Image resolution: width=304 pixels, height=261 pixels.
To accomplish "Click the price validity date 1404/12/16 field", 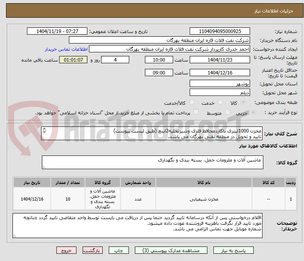I will click(220, 72).
